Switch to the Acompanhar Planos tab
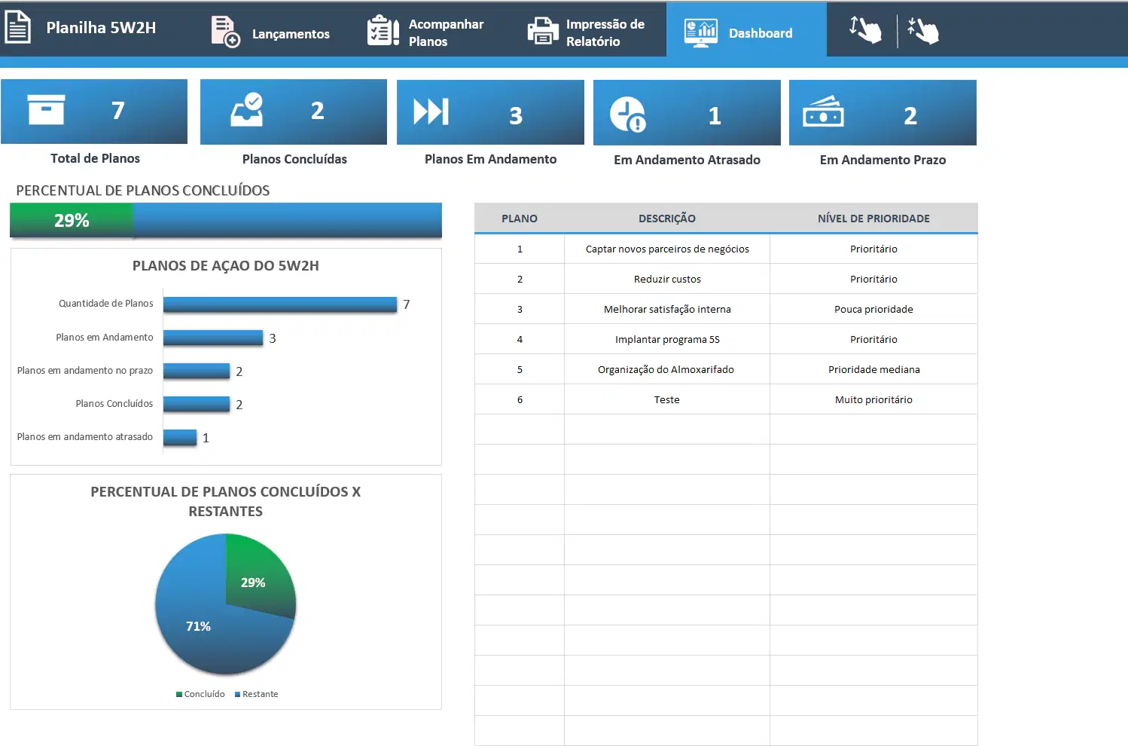Image resolution: width=1128 pixels, height=746 pixels. click(x=446, y=32)
